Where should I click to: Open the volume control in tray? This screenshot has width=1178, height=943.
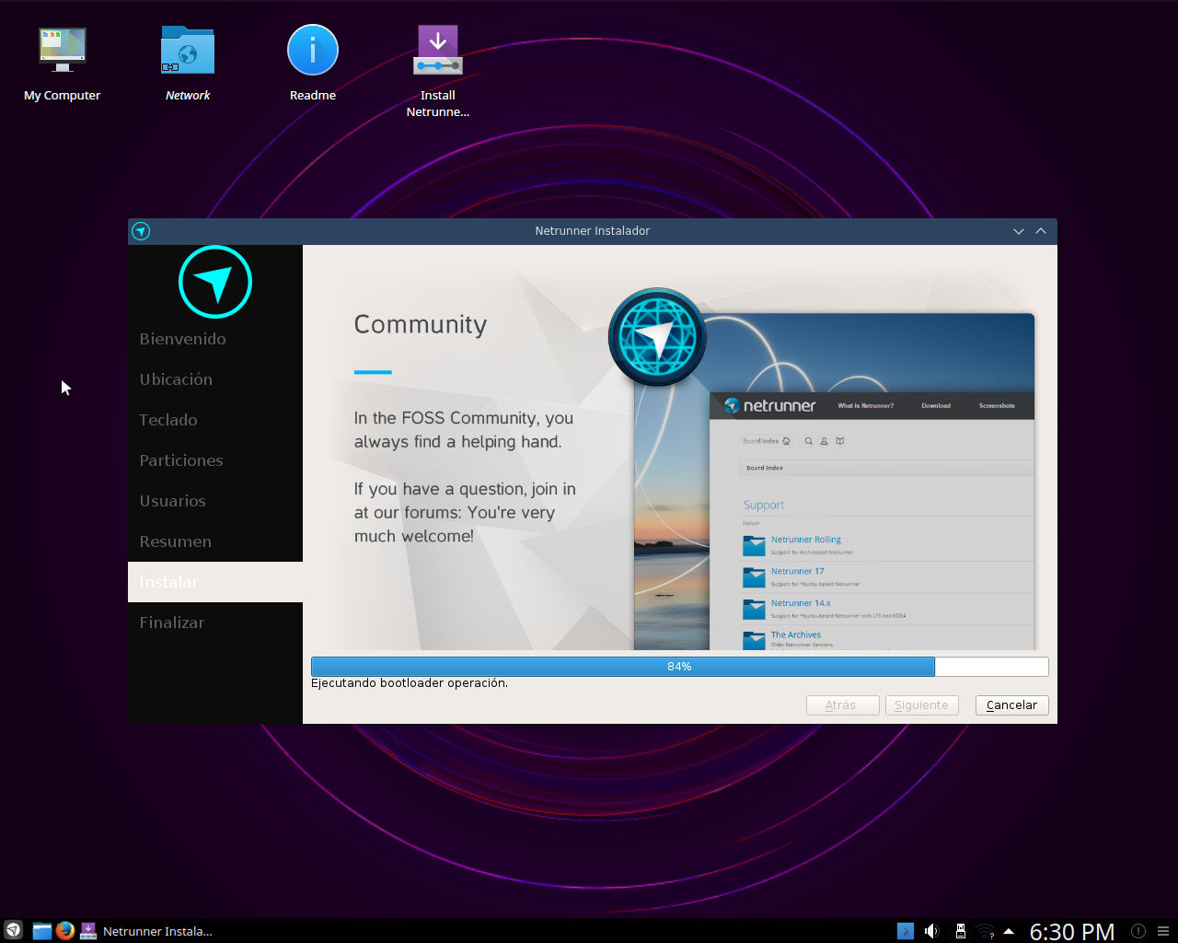[931, 931]
